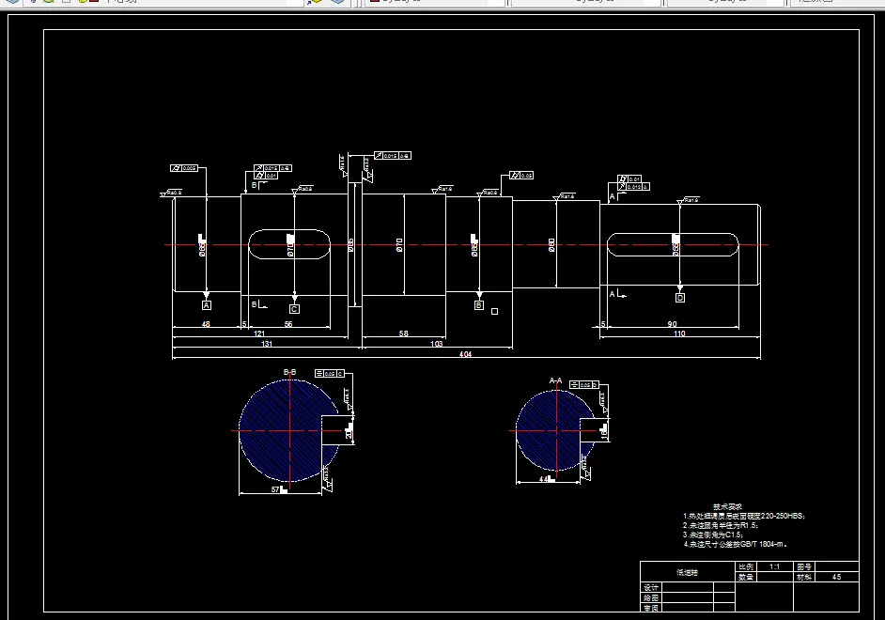
Task: Click the boxed datum D label
Action: point(680,297)
